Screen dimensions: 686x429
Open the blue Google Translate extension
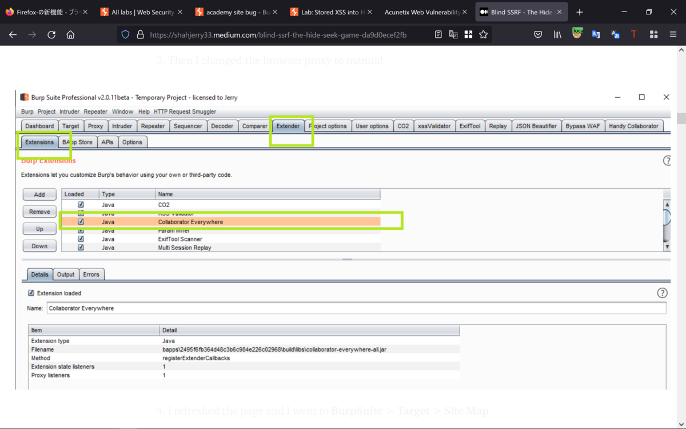596,35
